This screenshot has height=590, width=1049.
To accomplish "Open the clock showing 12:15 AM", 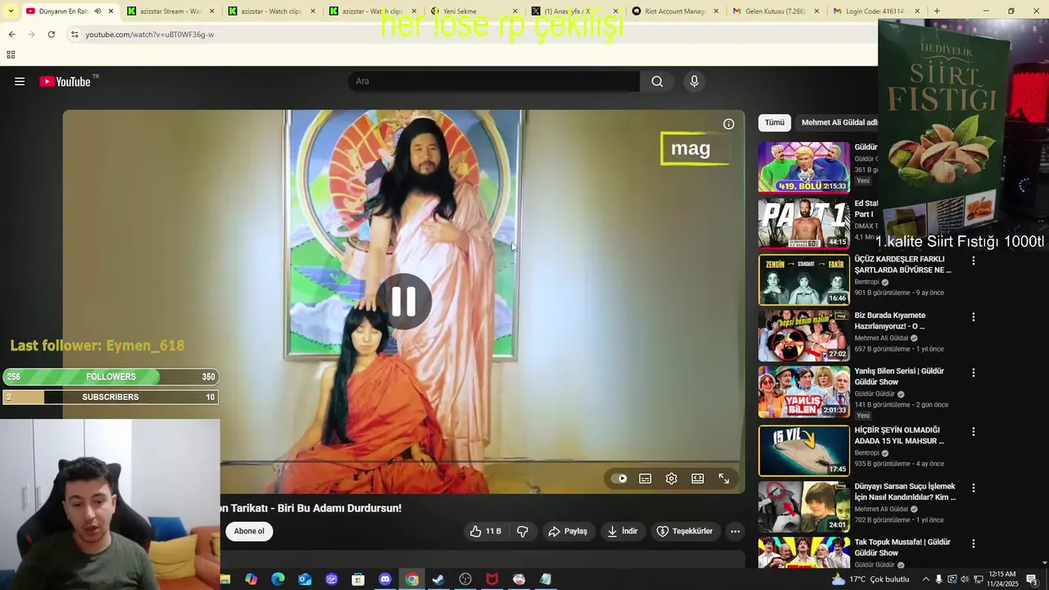I will [1003, 579].
